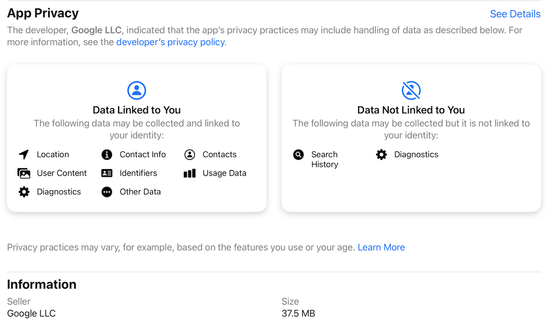The width and height of the screenshot is (553, 326).
Task: Click the Google LLC seller name
Action: (31, 313)
